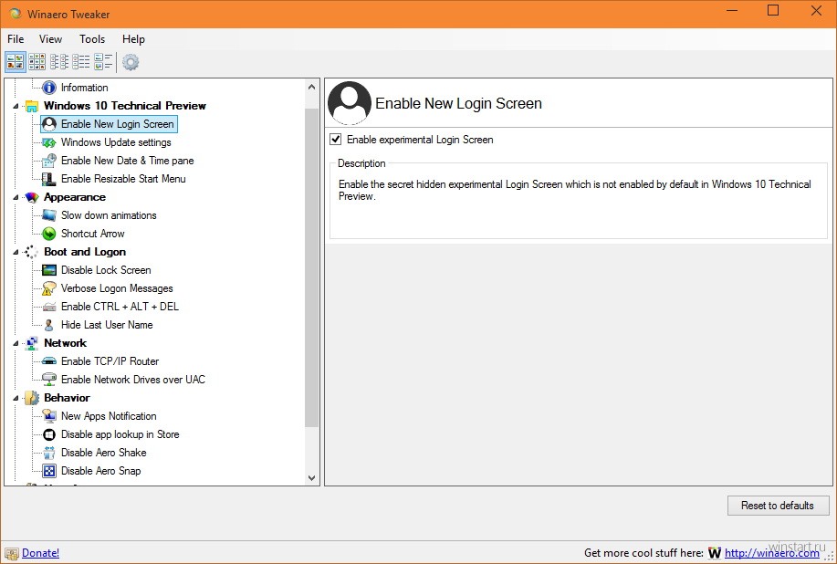
Task: Select Hide Last User Name item
Action: [x=107, y=325]
